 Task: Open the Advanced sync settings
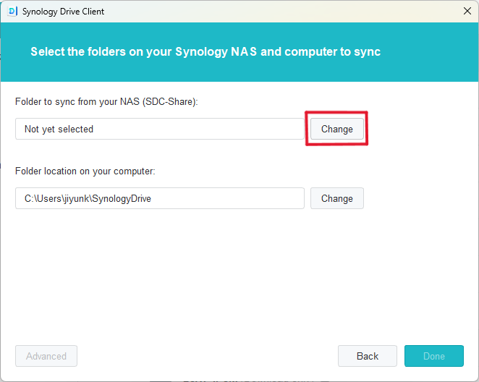click(46, 356)
